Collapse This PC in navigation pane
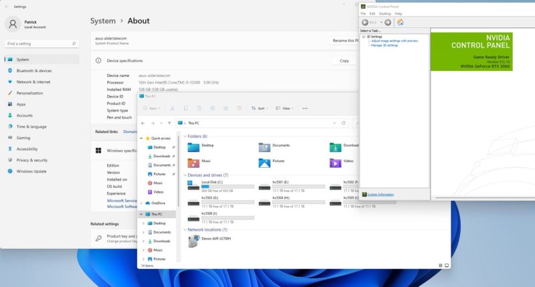This screenshot has width=535, height=287. click(x=142, y=214)
